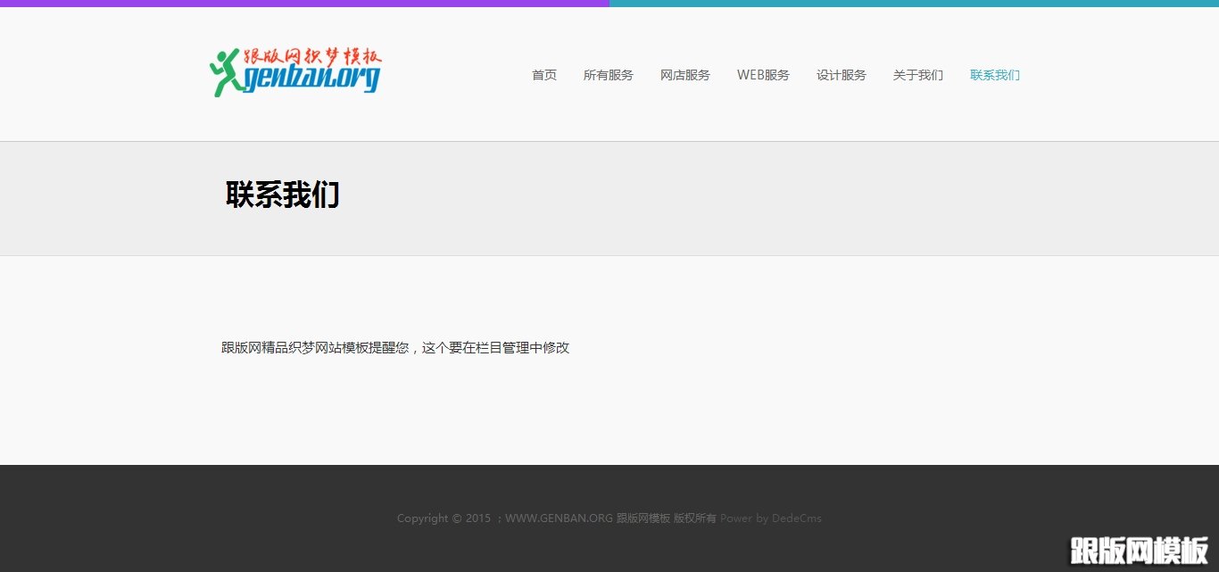Click the teal stripe at top right
This screenshot has height=572, width=1219.
914,3
